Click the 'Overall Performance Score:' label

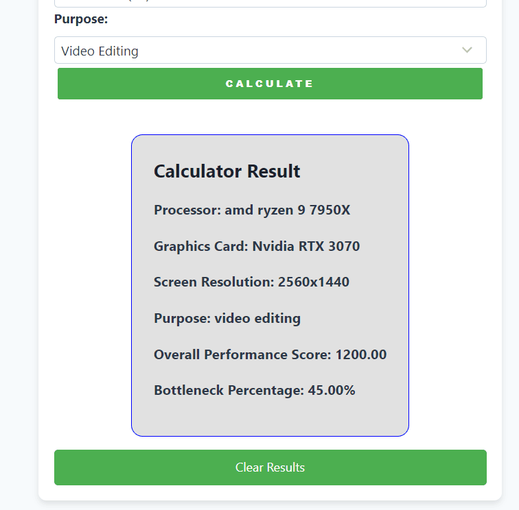tap(242, 355)
